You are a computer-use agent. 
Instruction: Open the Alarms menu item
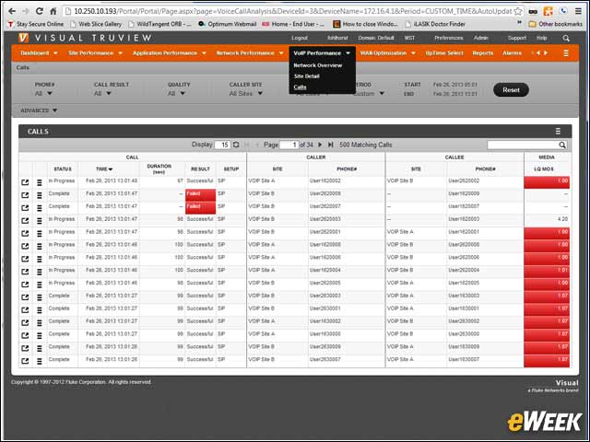[x=512, y=53]
